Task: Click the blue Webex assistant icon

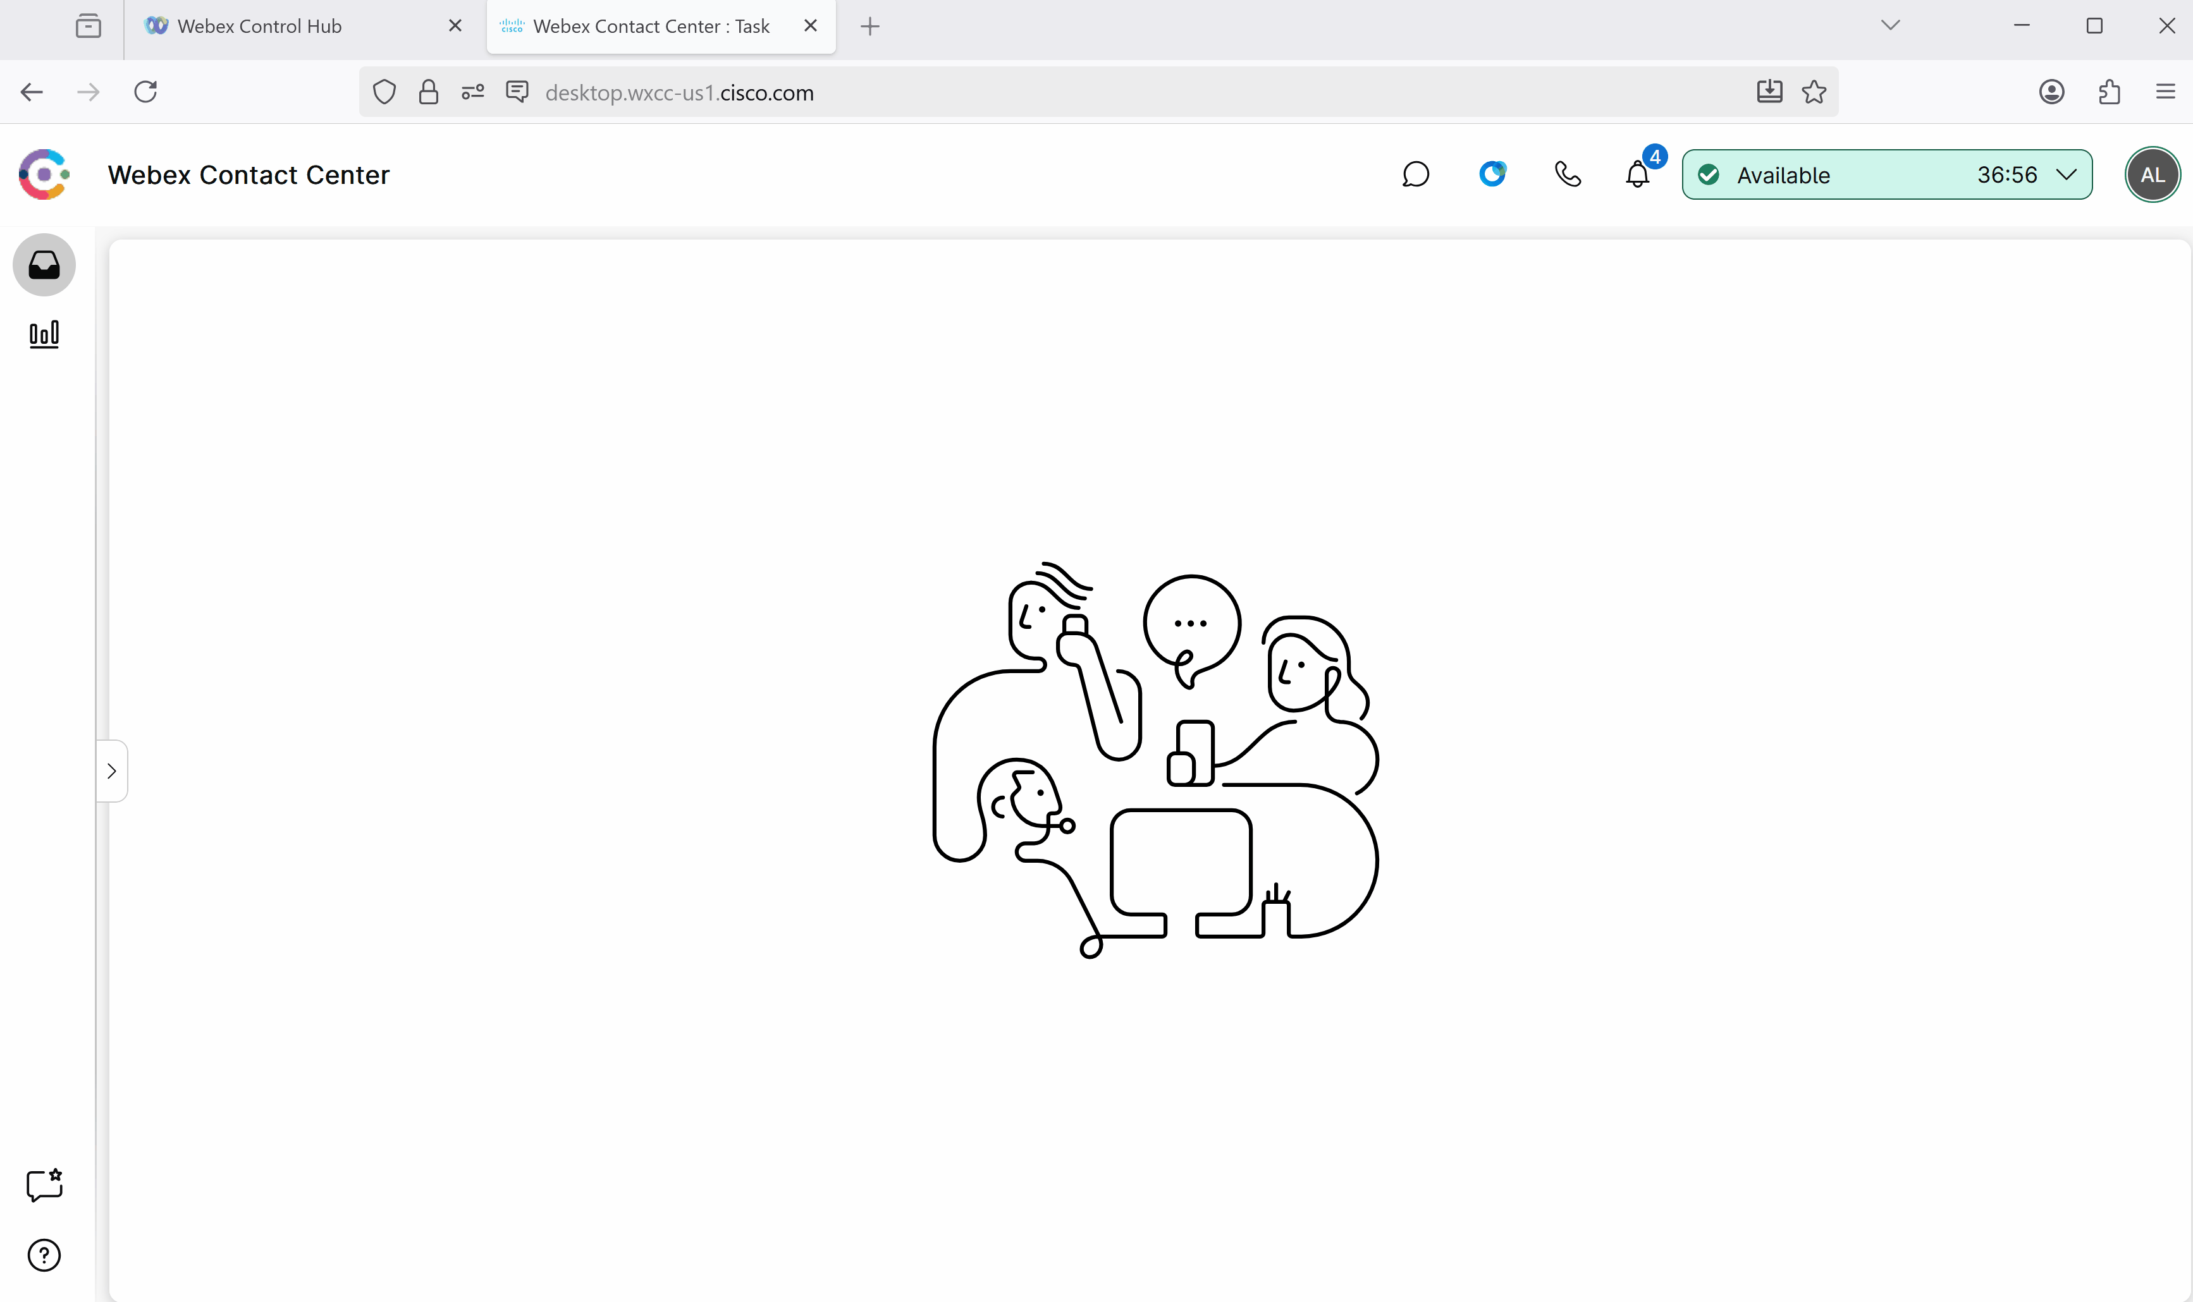Action: (x=1492, y=174)
